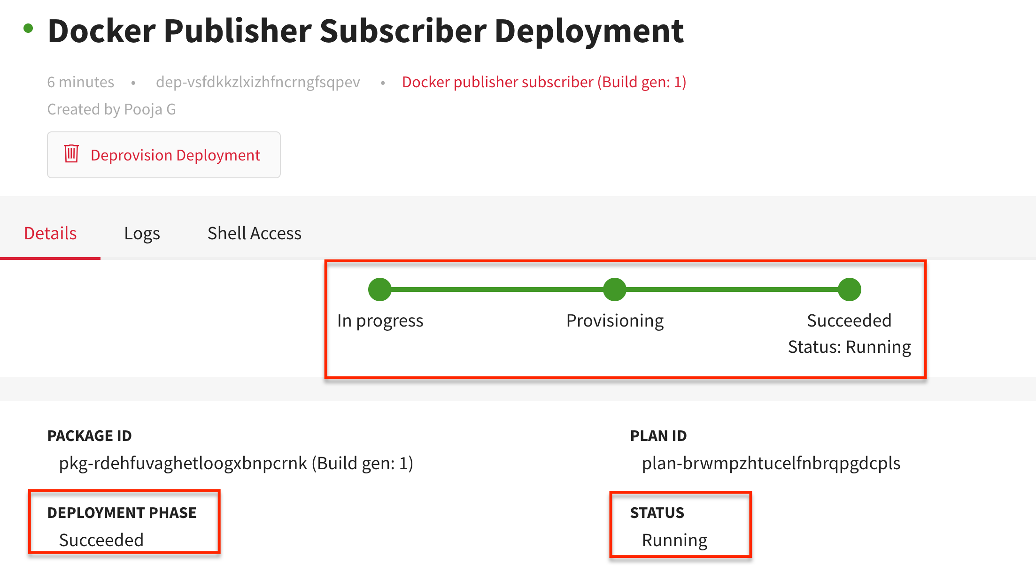Click the Provisioning stage circle
This screenshot has height=579, width=1036.
coord(615,289)
